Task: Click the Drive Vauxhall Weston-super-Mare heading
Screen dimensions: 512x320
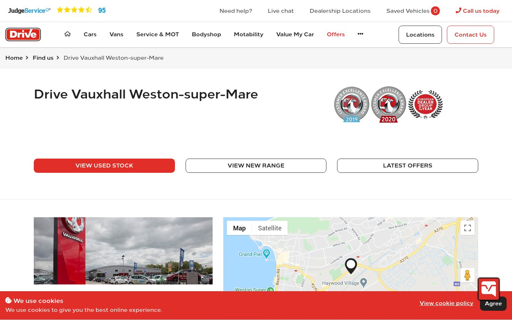Action: tap(146, 94)
